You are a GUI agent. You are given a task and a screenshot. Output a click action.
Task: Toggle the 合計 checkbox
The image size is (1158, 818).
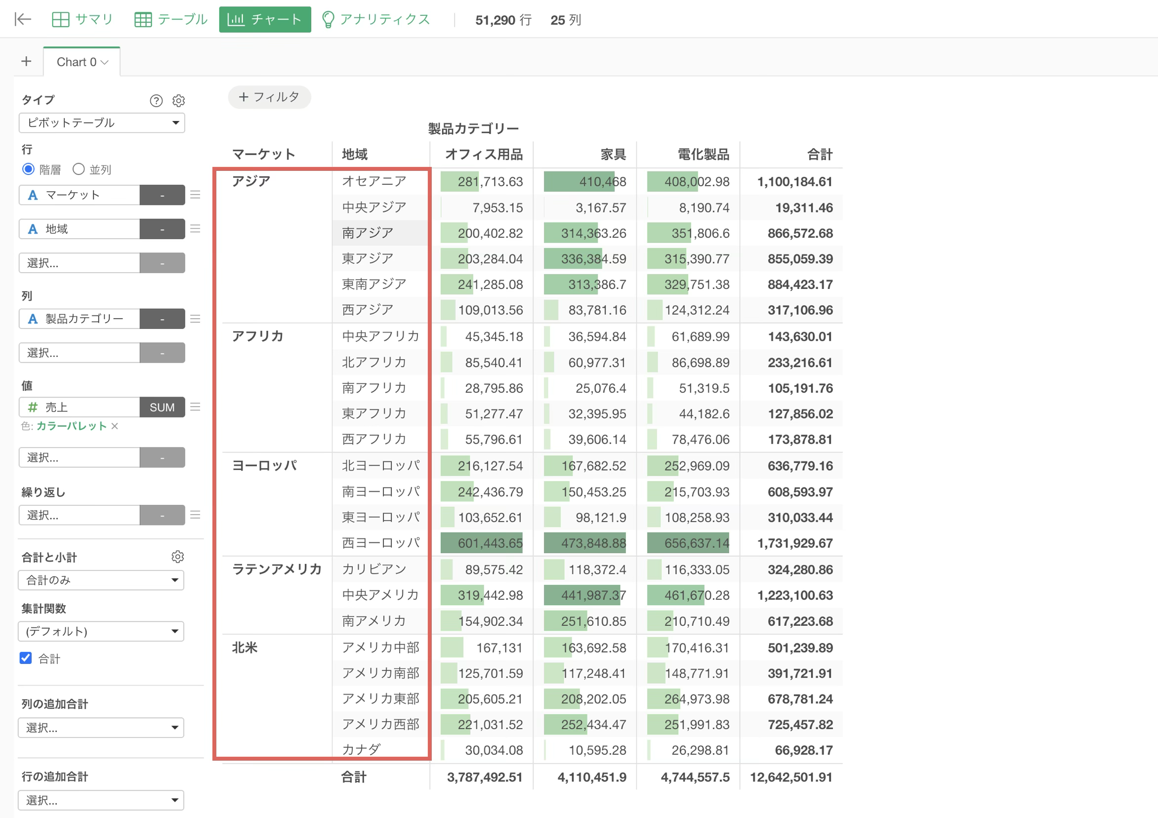point(25,657)
